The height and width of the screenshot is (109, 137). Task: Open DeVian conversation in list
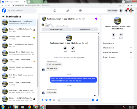[18, 30]
